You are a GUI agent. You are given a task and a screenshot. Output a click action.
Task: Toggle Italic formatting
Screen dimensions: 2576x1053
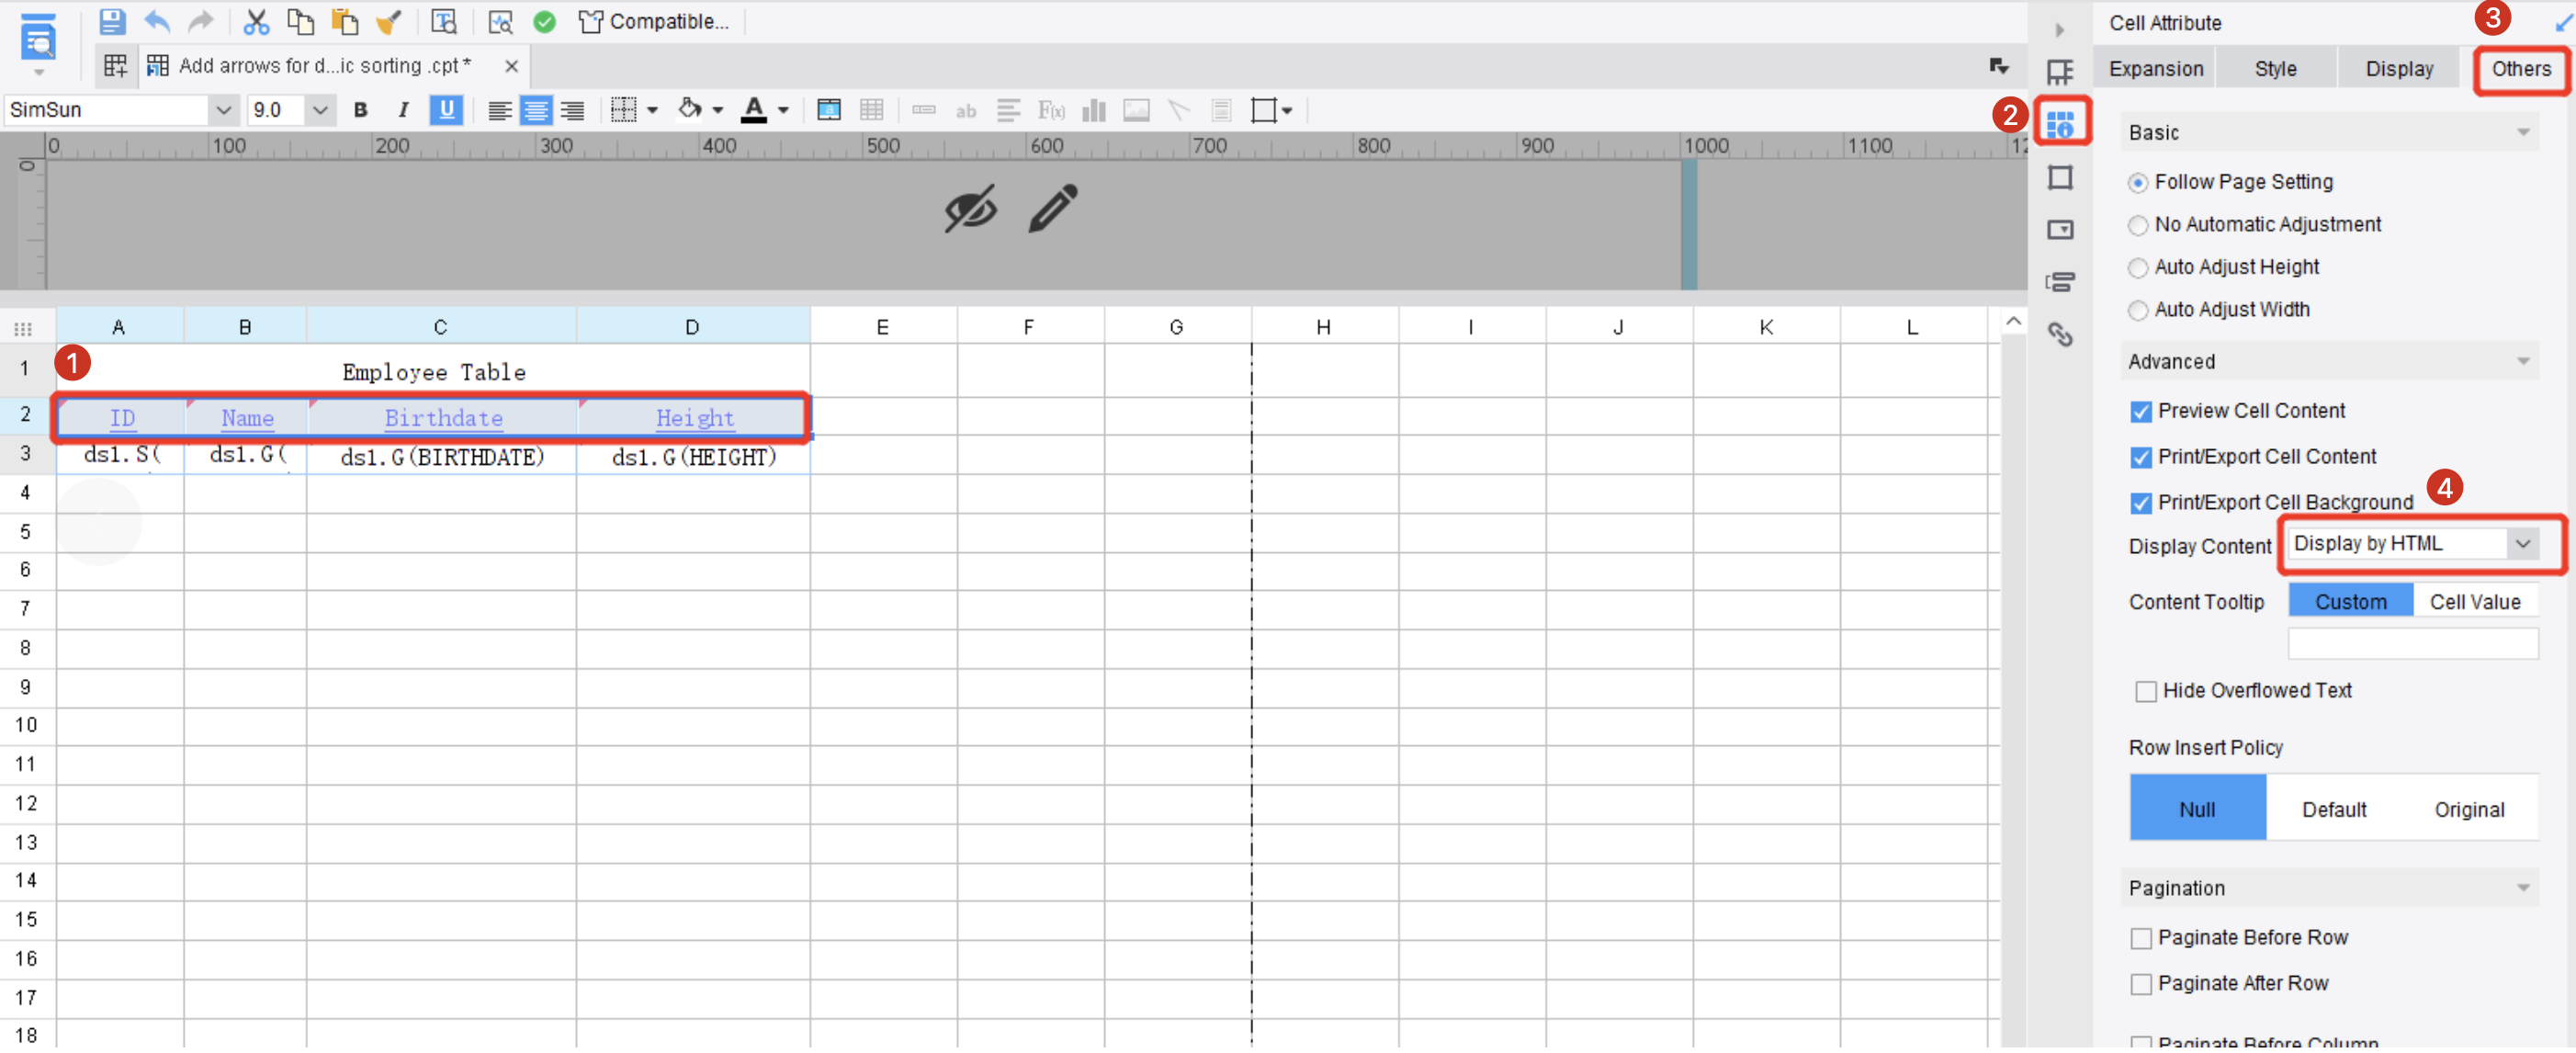coord(403,110)
